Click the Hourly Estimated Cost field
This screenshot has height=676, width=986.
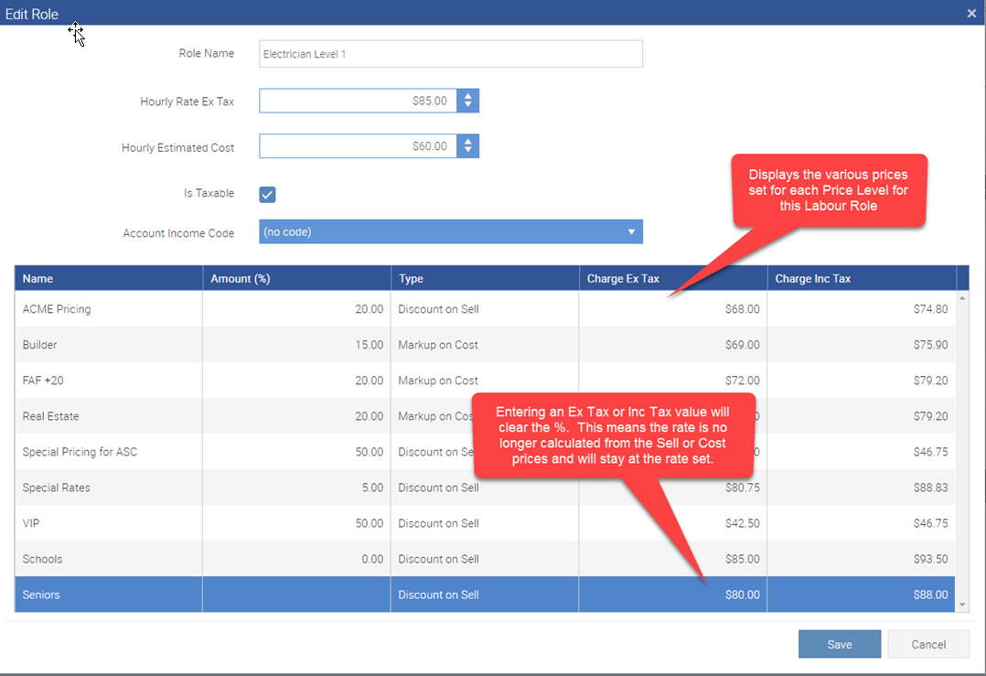(x=357, y=146)
